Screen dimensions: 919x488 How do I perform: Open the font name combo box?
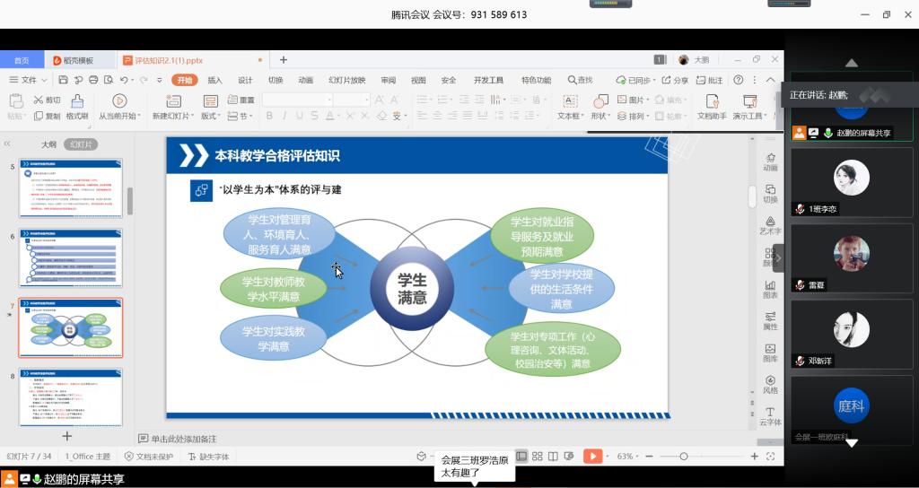coord(298,100)
